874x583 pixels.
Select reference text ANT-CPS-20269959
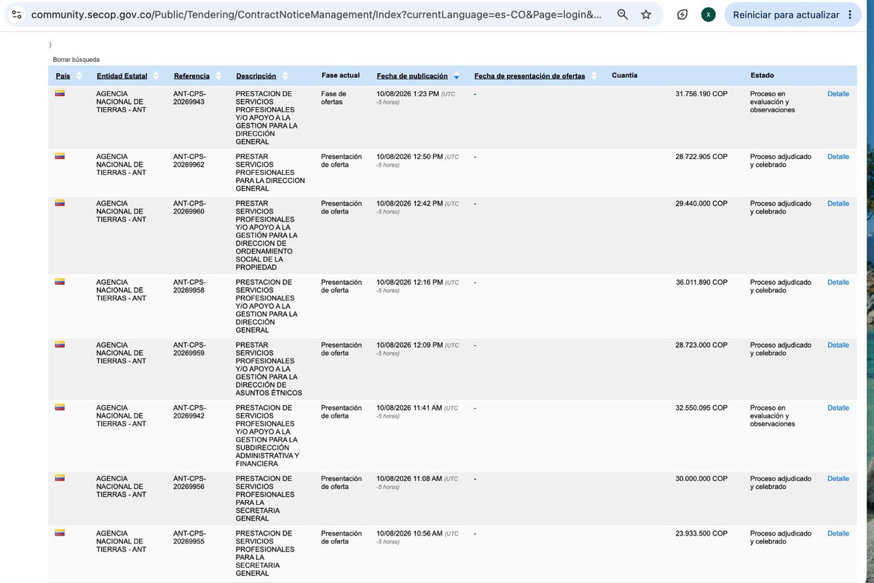189,349
